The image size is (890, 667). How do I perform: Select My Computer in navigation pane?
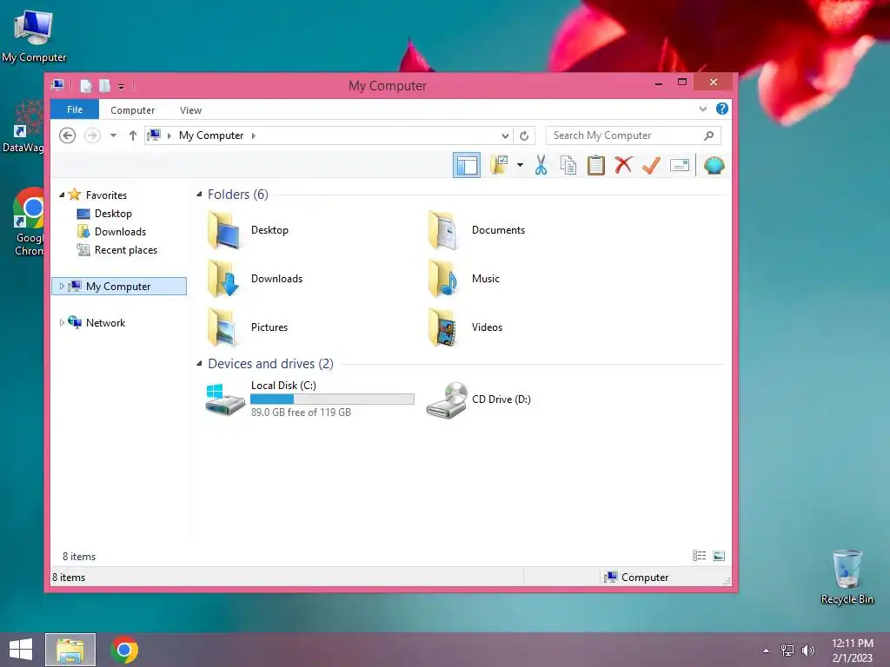pos(118,287)
